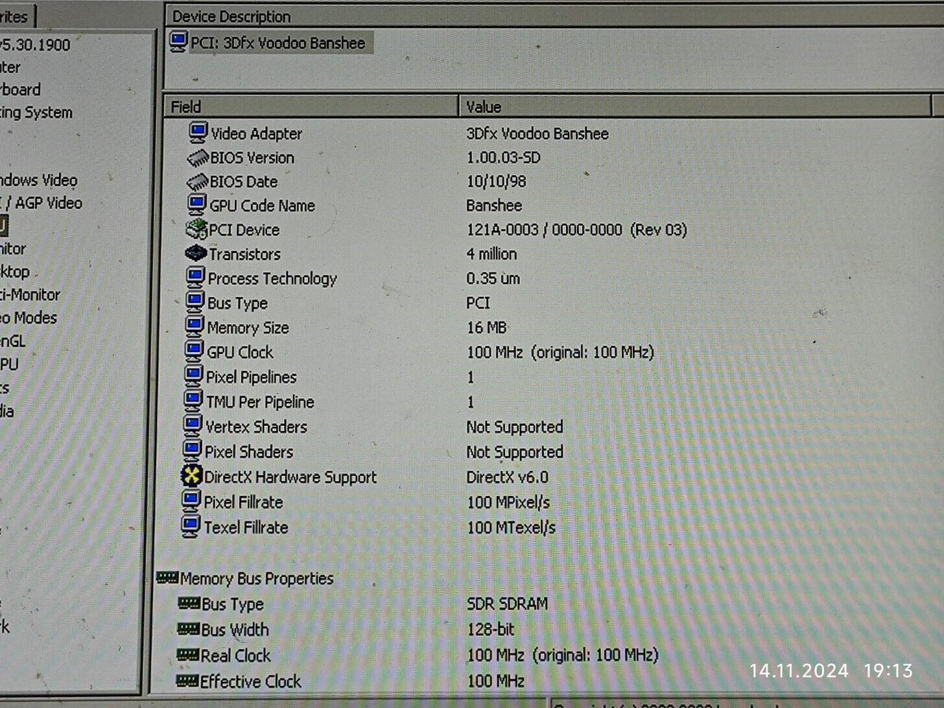Sort by the Value column header

tap(695, 106)
